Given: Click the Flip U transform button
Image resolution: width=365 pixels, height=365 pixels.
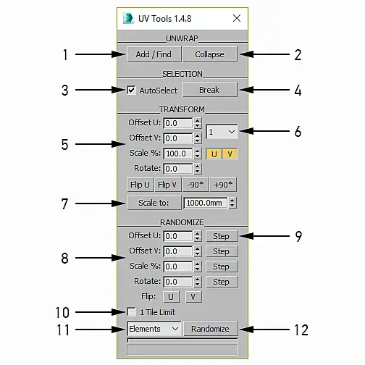Looking at the screenshot, I should point(140,185).
